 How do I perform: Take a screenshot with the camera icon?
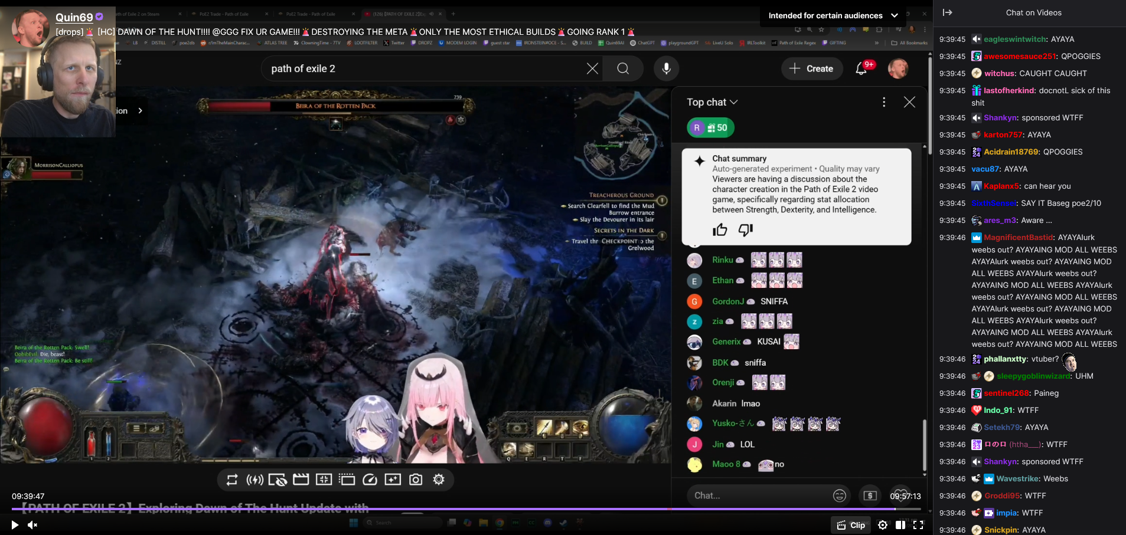pyautogui.click(x=416, y=480)
